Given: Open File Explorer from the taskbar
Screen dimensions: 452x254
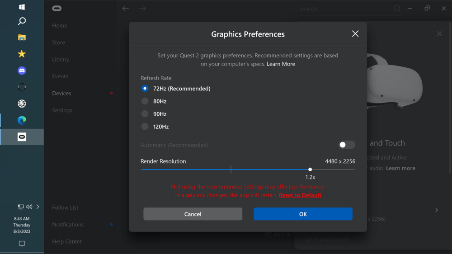Looking at the screenshot, I should [x=22, y=38].
